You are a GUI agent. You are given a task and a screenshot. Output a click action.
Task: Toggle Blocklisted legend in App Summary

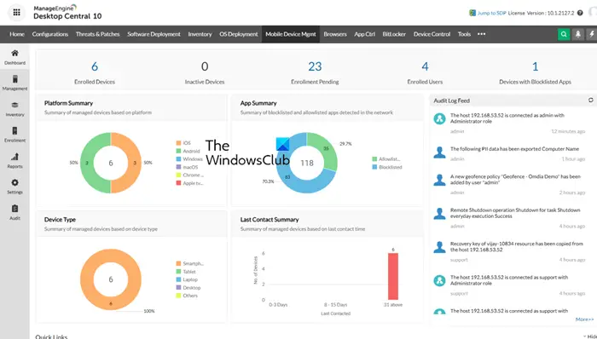point(387,167)
